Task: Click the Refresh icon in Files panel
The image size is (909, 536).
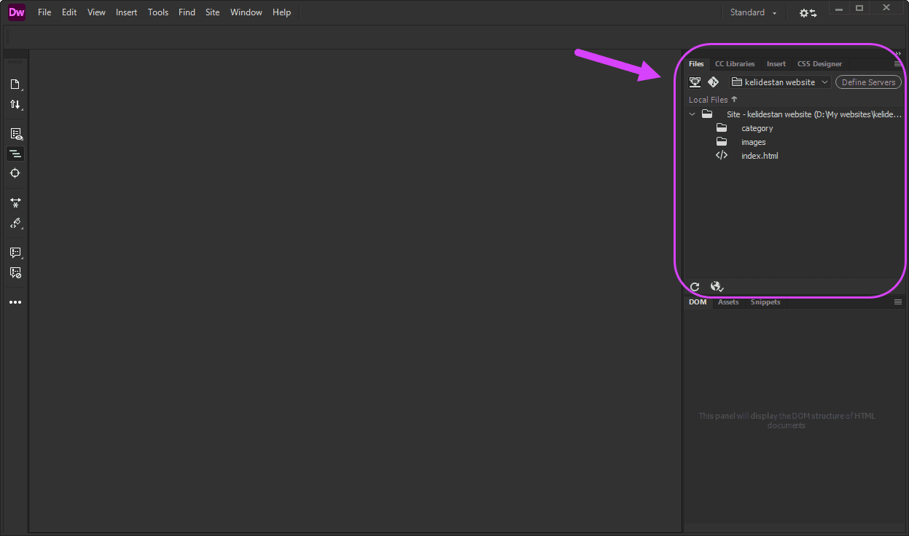Action: tap(695, 287)
